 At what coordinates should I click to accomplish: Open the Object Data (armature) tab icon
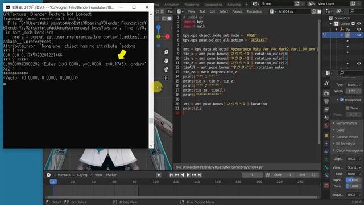[x=326, y=159]
